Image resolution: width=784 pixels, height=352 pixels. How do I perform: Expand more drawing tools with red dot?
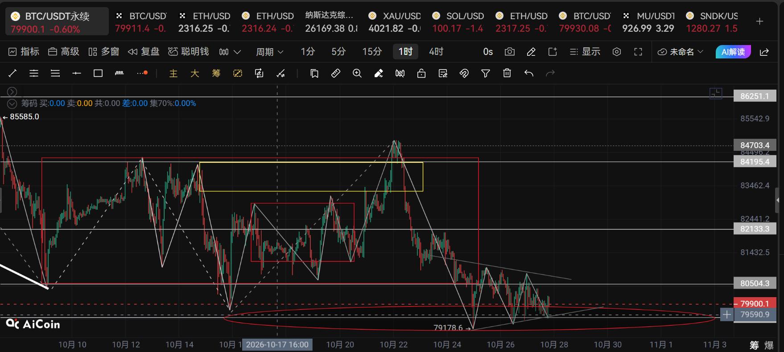click(x=142, y=73)
